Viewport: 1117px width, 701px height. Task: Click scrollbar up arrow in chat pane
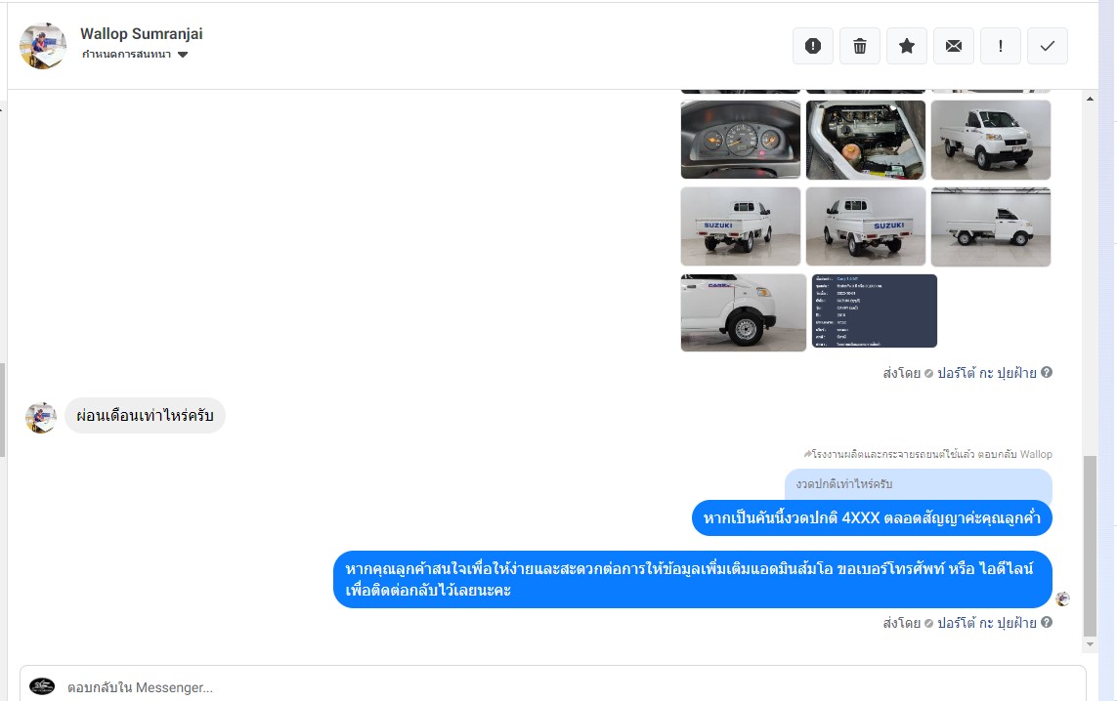(1090, 99)
